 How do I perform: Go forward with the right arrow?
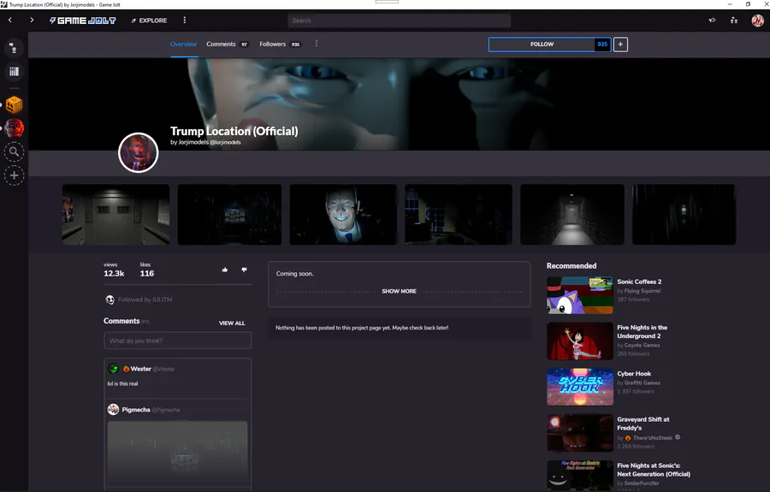pos(32,21)
